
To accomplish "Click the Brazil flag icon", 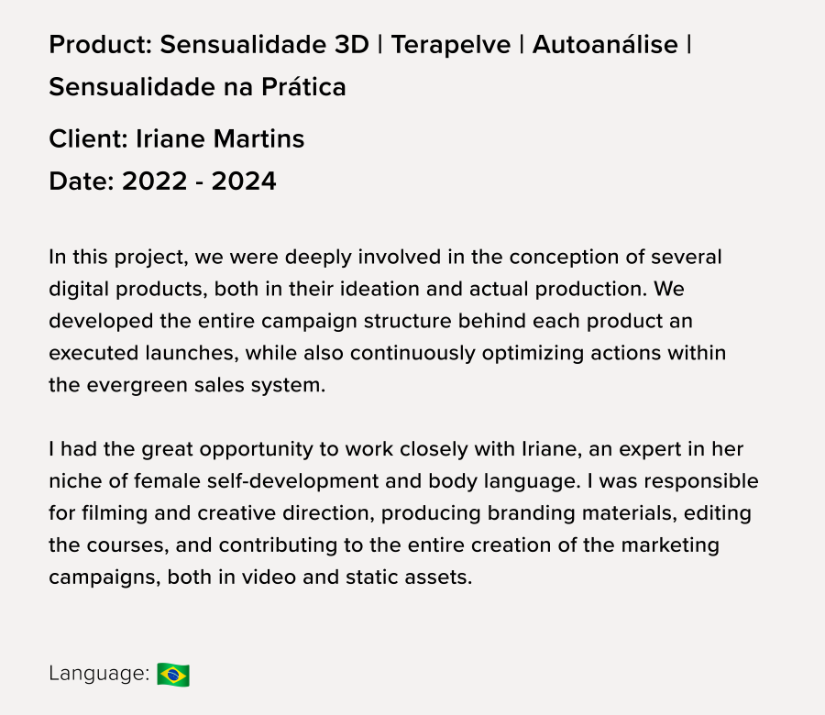I will (x=173, y=675).
